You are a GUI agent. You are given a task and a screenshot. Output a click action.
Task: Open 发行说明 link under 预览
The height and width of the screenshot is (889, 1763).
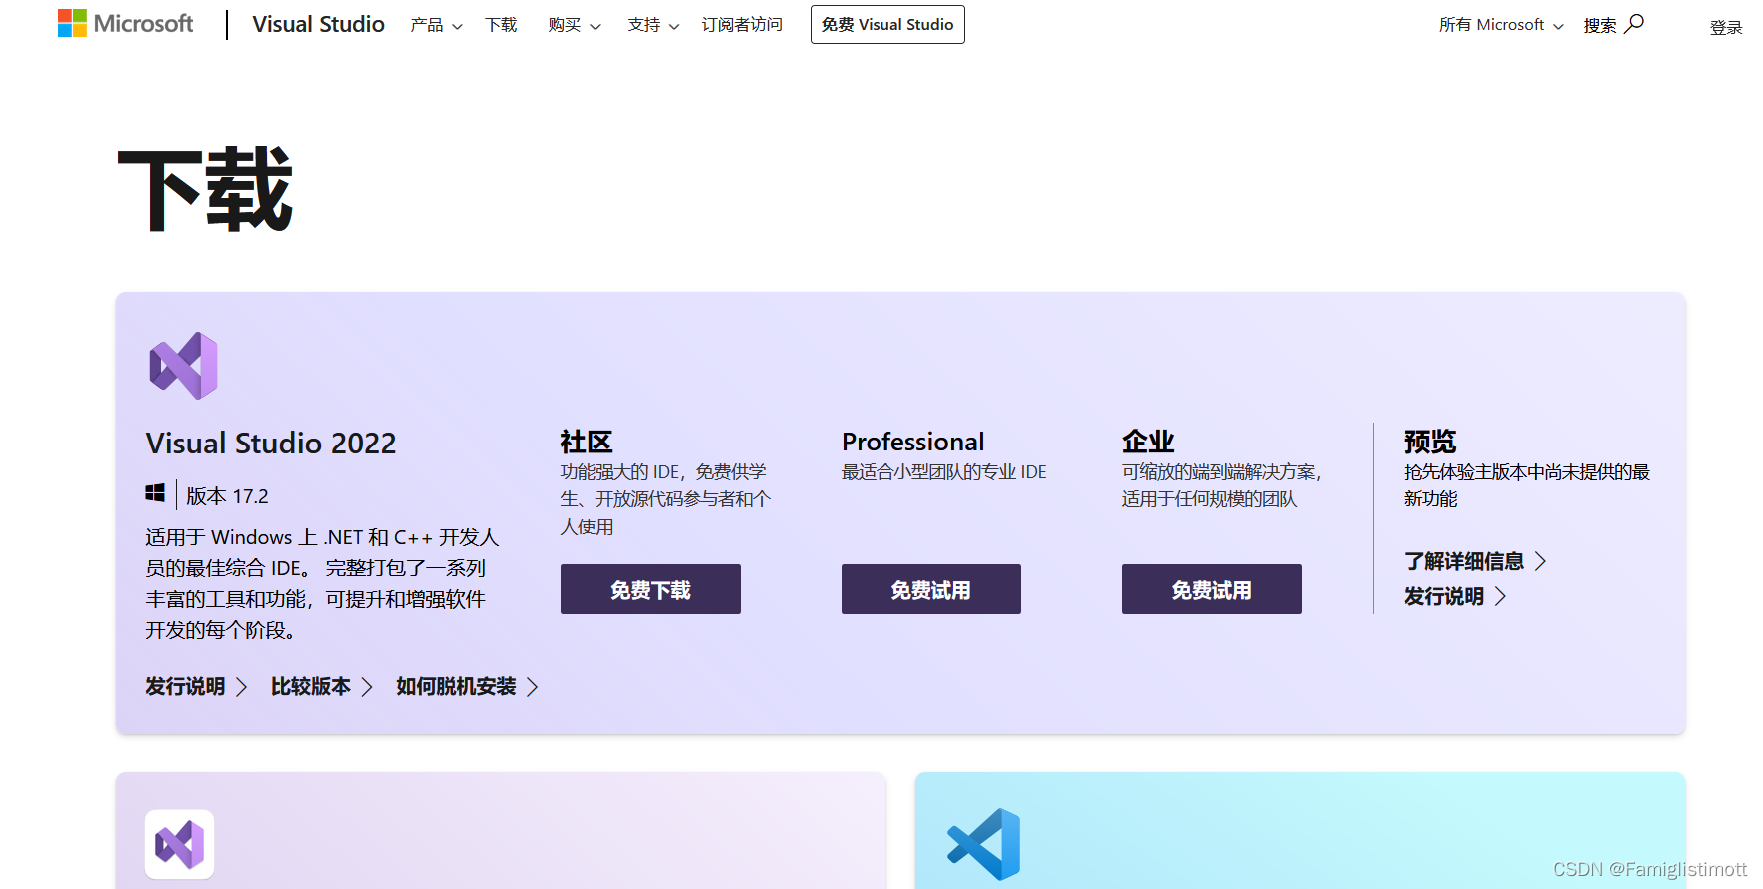click(1455, 596)
